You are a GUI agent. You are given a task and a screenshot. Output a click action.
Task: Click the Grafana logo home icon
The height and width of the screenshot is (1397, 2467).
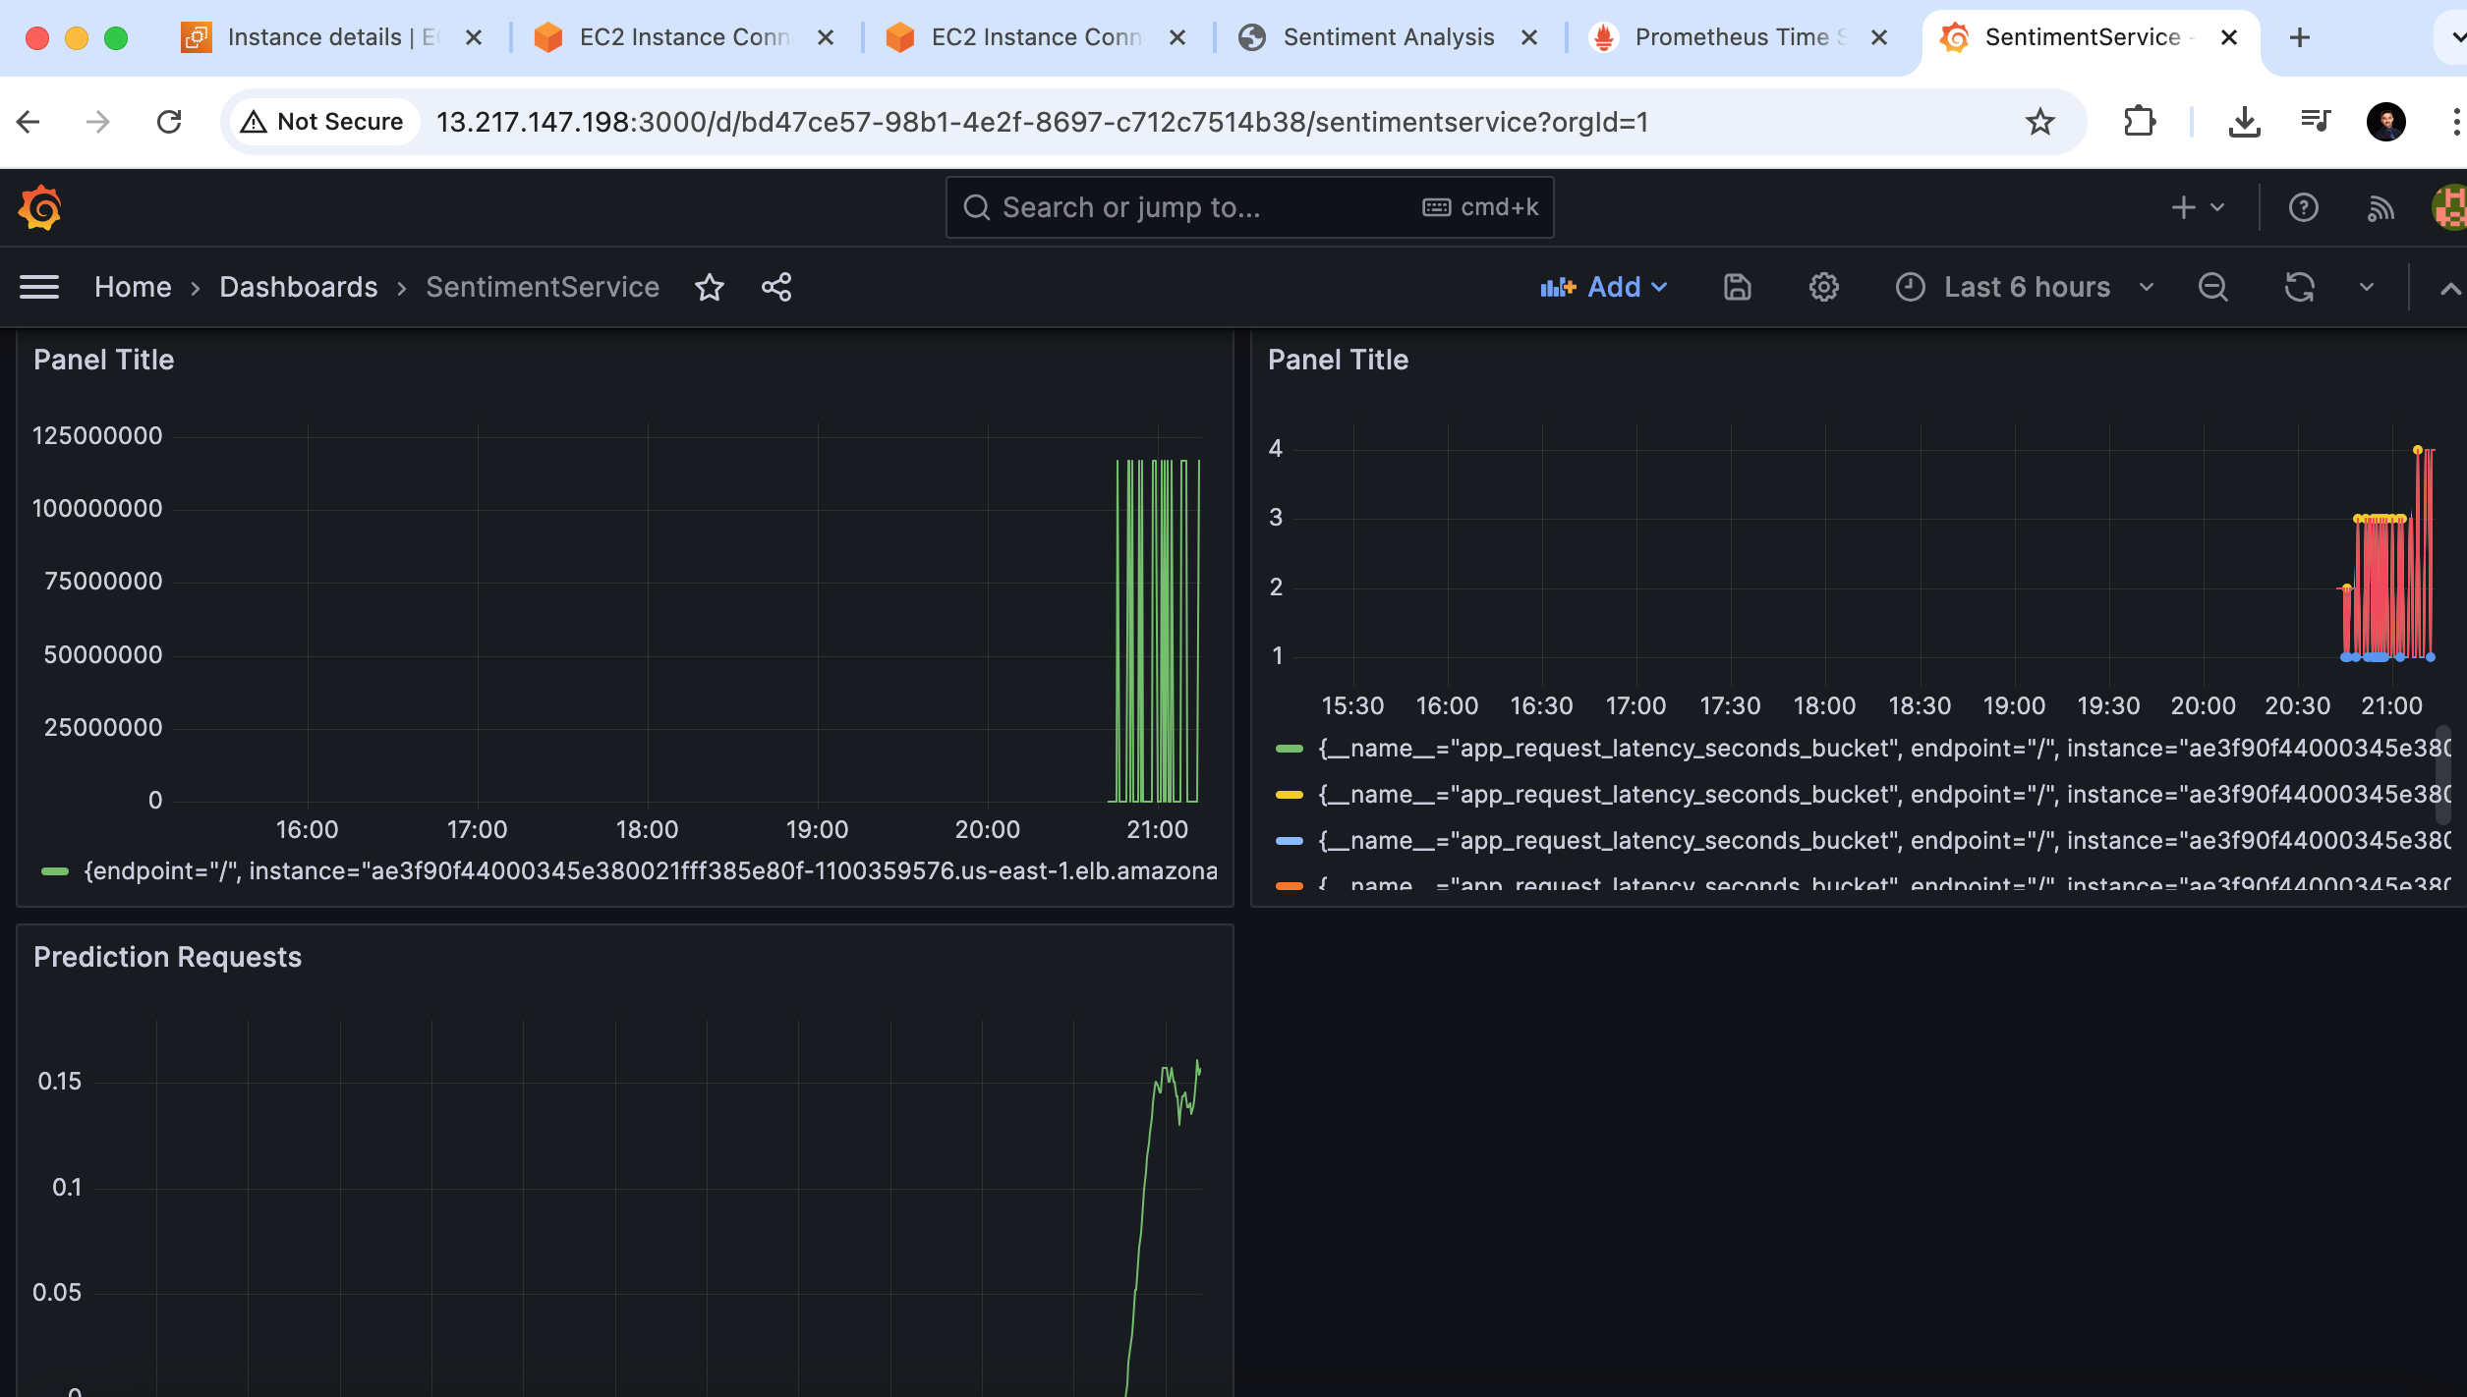click(40, 207)
